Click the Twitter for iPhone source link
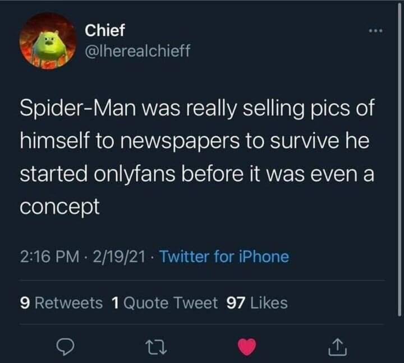This screenshot has width=404, height=363. click(224, 257)
